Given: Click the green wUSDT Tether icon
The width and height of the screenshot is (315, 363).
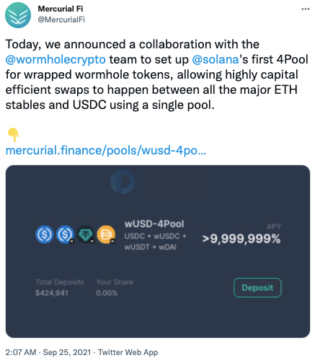Looking at the screenshot, I should (x=85, y=235).
